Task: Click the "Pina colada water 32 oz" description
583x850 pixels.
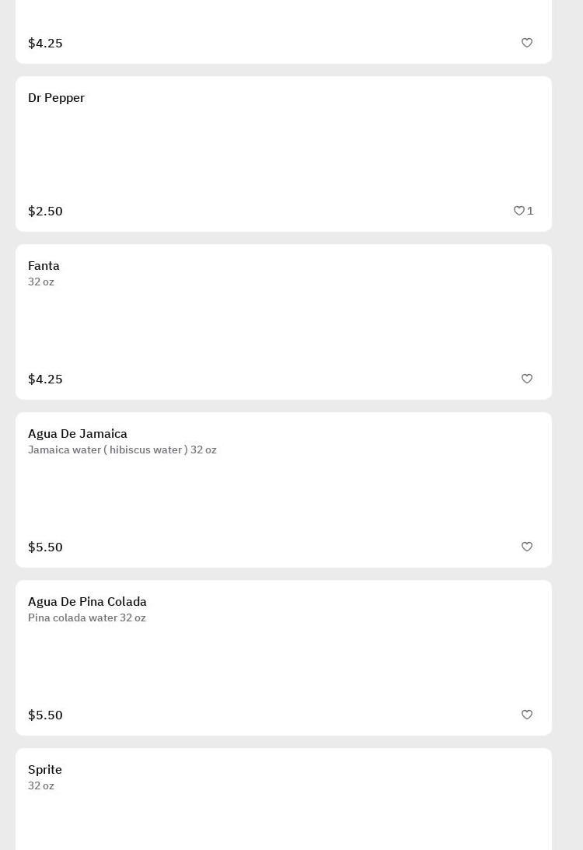Action: 87,618
